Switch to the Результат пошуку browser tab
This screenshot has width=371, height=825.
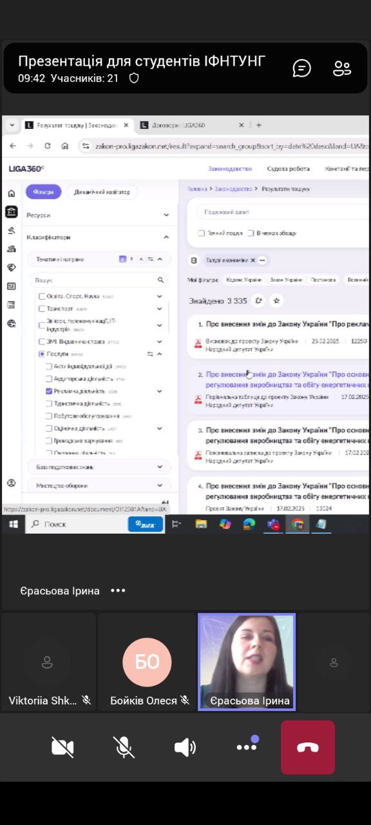[77, 125]
